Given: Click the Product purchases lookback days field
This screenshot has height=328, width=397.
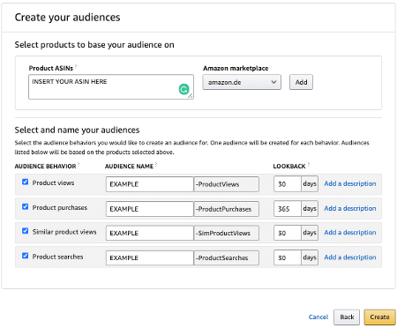Looking at the screenshot, I should (x=288, y=209).
